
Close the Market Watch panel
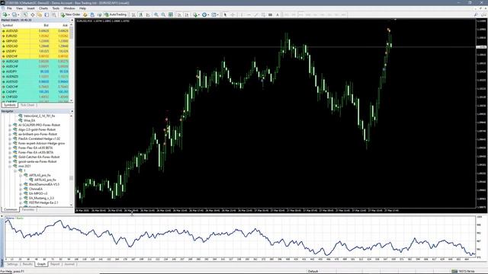tap(72, 21)
